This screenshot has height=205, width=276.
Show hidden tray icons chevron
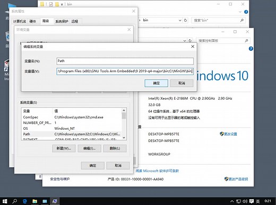(232, 201)
